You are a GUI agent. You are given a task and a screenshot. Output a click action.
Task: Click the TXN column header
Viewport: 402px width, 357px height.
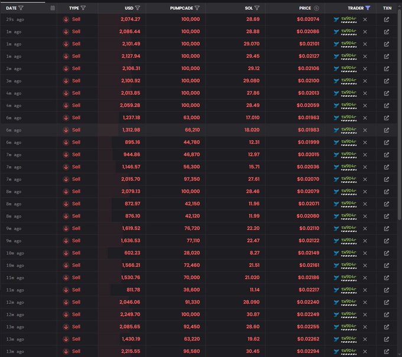(387, 8)
